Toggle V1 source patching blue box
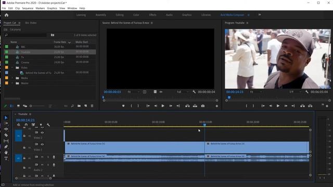333x187 pixels. 19,136
